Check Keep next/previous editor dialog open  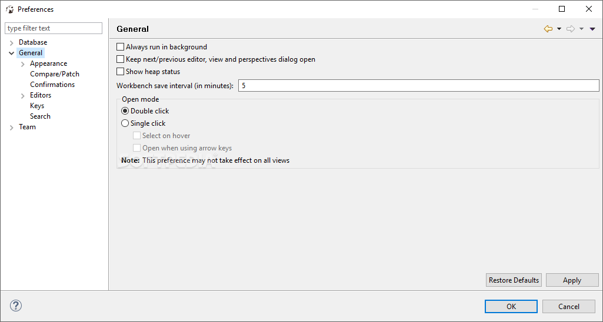[121, 59]
